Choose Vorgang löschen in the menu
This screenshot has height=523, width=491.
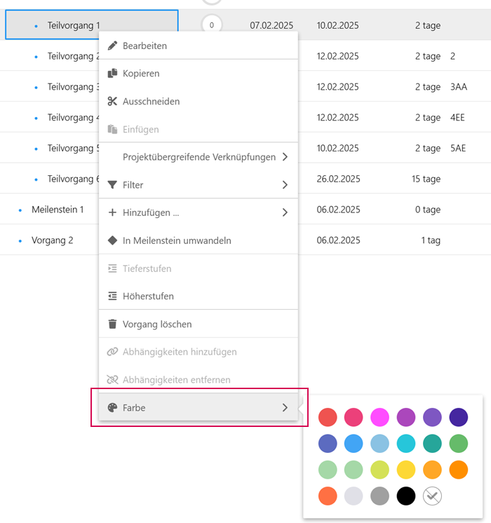(x=157, y=325)
